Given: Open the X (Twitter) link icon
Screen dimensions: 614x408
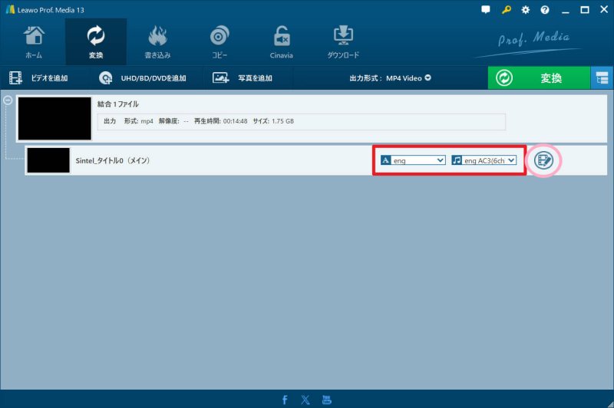Looking at the screenshot, I should point(305,400).
